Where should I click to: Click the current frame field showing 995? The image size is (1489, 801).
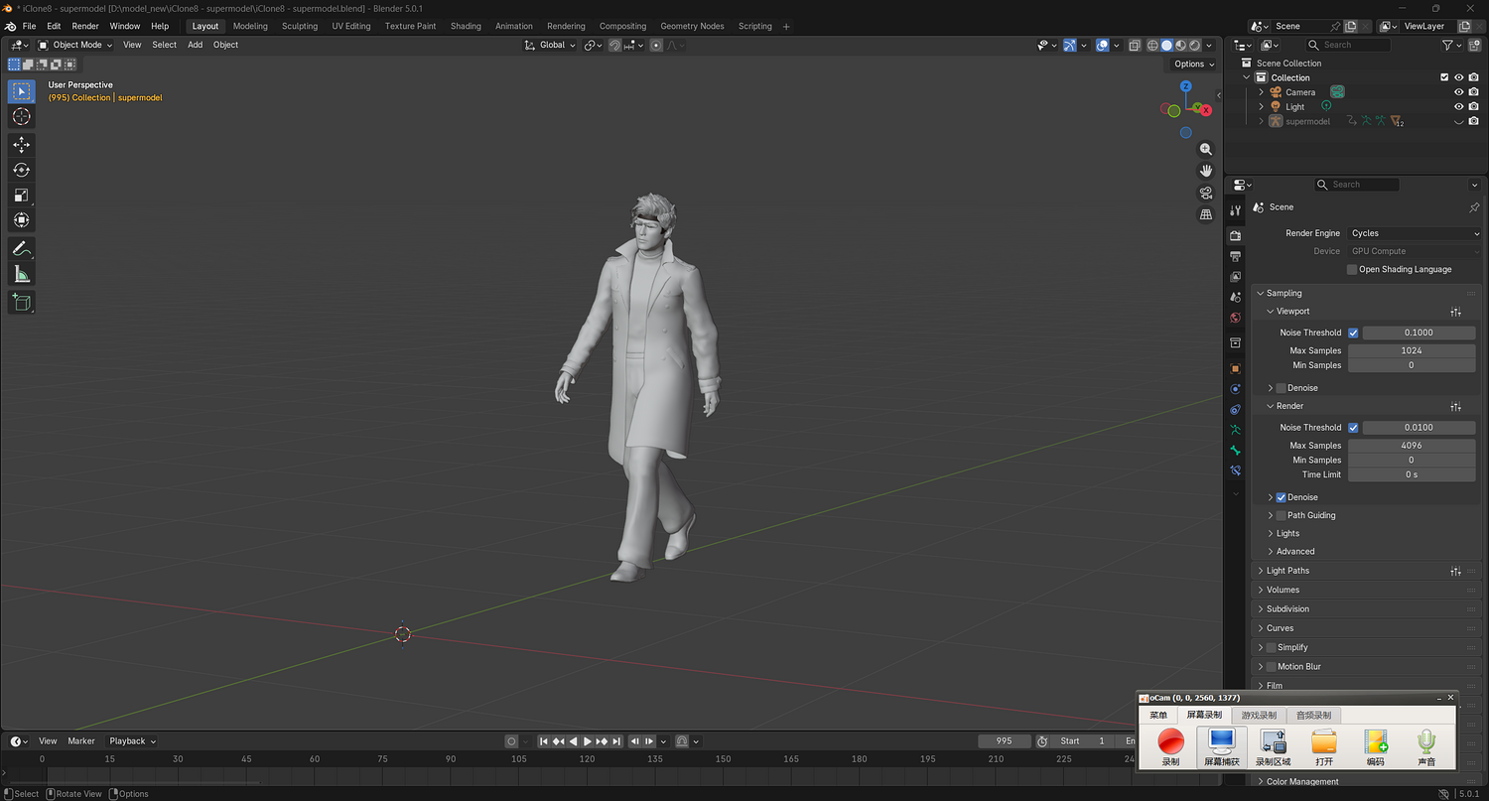coord(1004,741)
